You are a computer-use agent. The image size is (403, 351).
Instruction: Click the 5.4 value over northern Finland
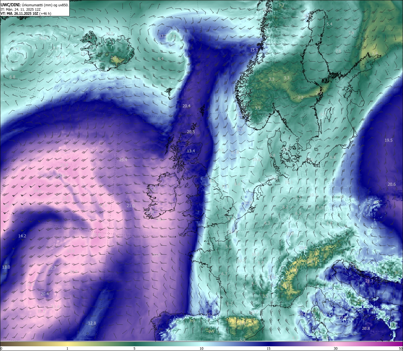pos(329,24)
